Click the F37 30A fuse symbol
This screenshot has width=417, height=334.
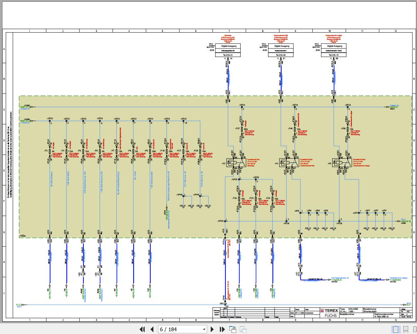241,129
